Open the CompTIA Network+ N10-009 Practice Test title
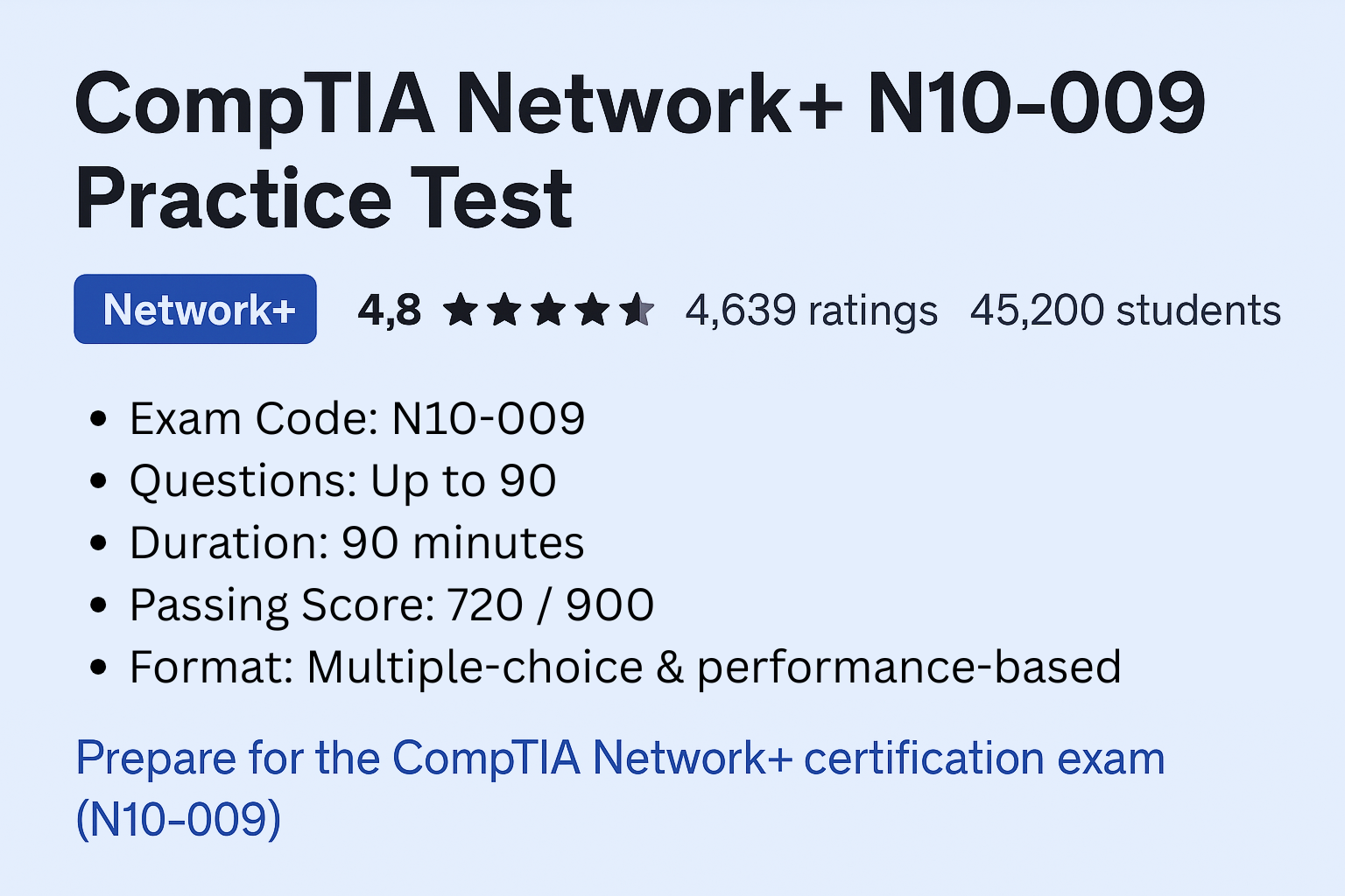The width and height of the screenshot is (1345, 896). tap(639, 150)
